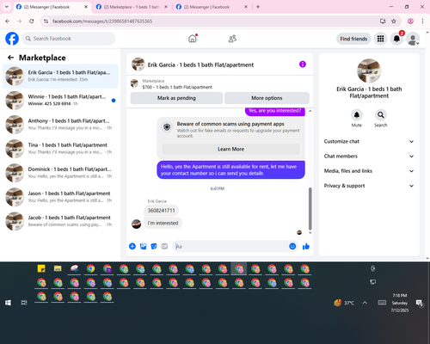Image resolution: width=430 pixels, height=344 pixels.
Task: Open the Chrome profile avatar icon
Action: coord(410,21)
